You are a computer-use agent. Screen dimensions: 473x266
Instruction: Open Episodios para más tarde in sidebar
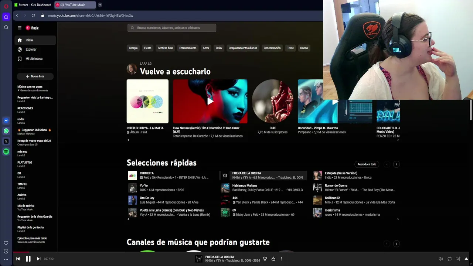35,240
